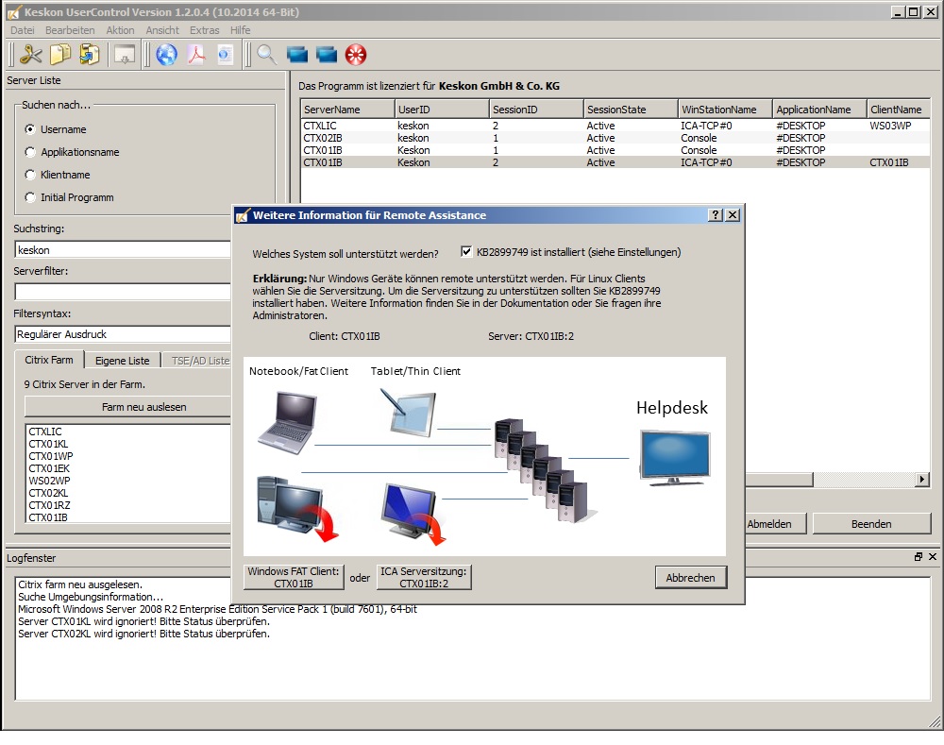Choose the ICA Serversitzung CTX01IB:2 button
Screen dimensions: 944x745
click(424, 577)
